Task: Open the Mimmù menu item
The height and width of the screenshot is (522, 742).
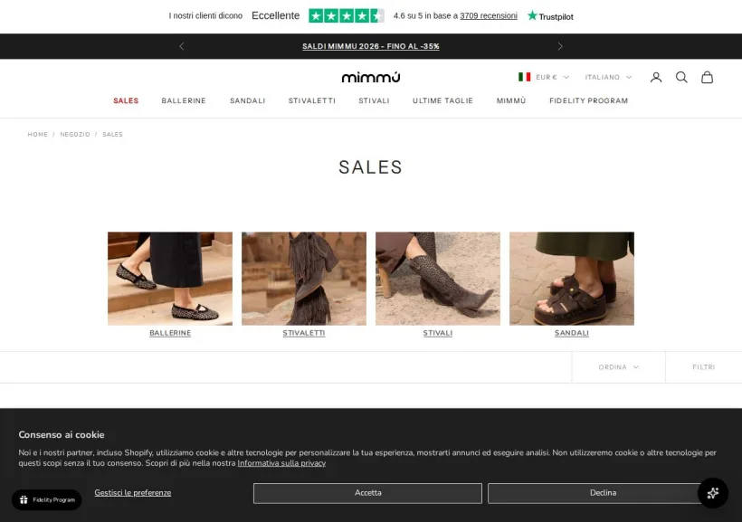Action: tap(511, 100)
